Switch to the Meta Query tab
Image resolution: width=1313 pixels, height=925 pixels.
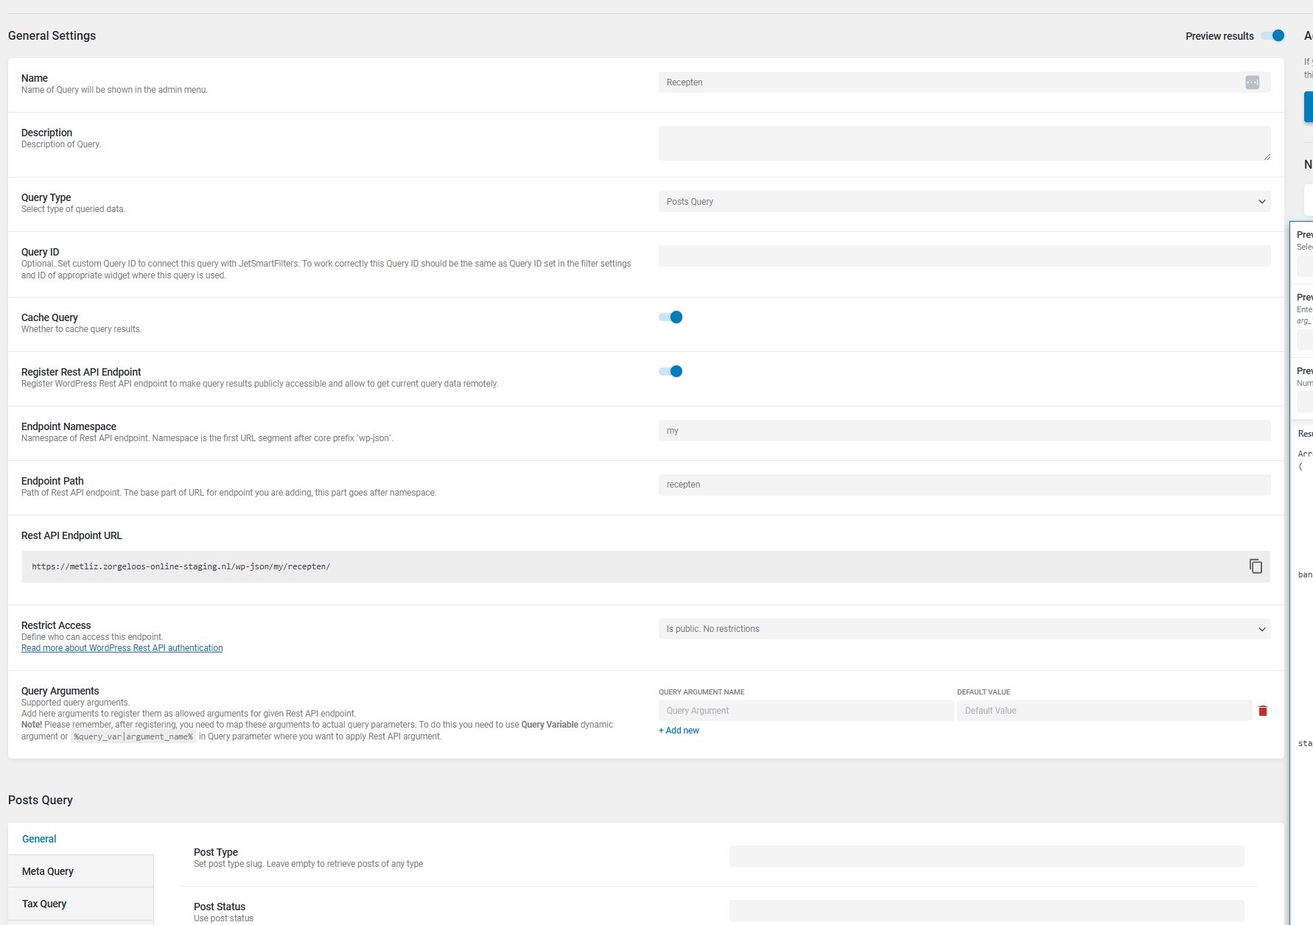(47, 871)
